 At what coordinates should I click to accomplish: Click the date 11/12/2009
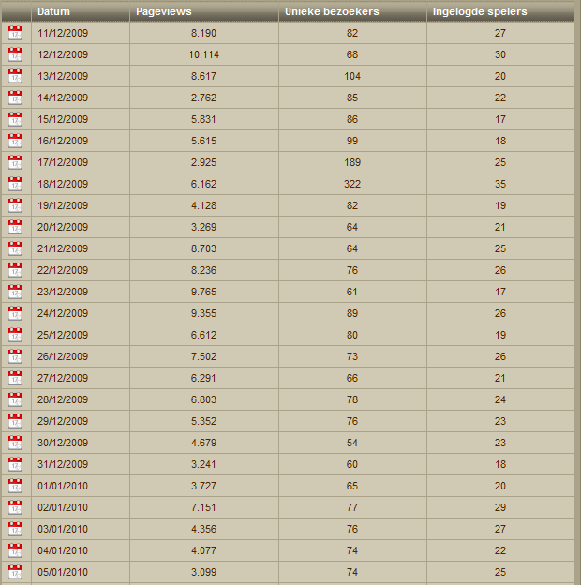click(x=63, y=33)
